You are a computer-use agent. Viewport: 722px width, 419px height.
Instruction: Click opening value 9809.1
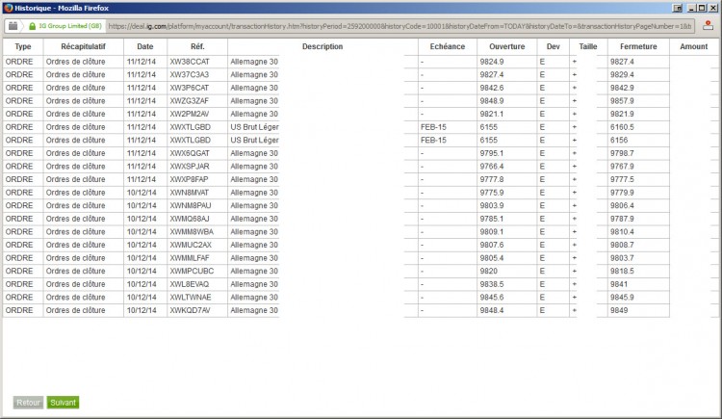pos(492,232)
